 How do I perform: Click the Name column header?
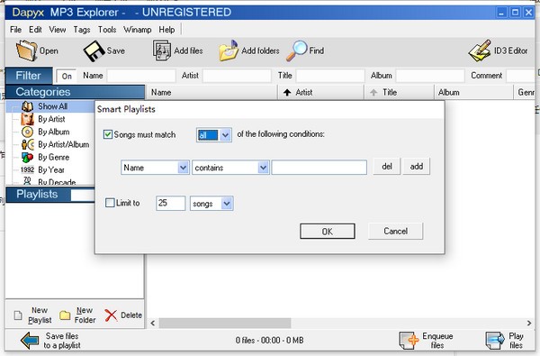[211, 93]
